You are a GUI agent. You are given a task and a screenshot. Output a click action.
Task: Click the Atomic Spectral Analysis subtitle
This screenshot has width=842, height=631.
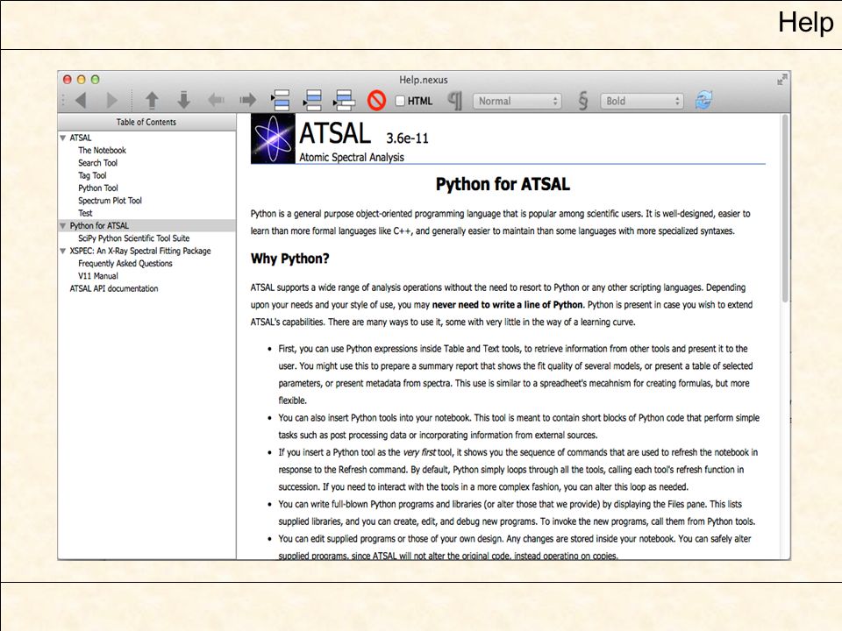(352, 157)
